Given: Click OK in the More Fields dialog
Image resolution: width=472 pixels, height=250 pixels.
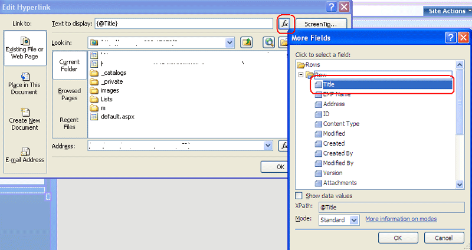Looking at the screenshot, I should click(x=398, y=238).
